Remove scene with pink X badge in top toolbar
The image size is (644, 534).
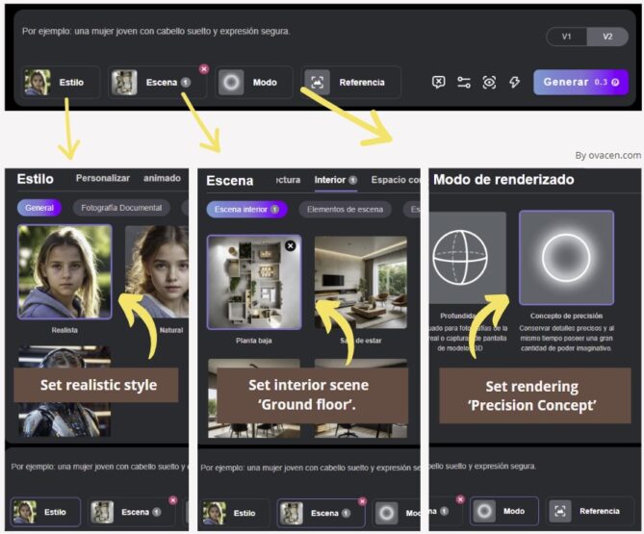tap(203, 69)
